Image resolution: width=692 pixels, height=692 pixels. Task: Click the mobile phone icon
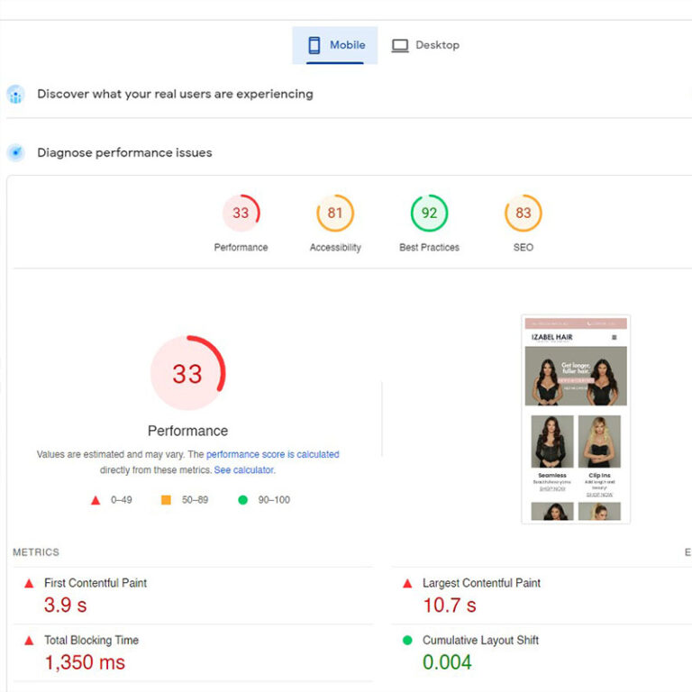(314, 45)
